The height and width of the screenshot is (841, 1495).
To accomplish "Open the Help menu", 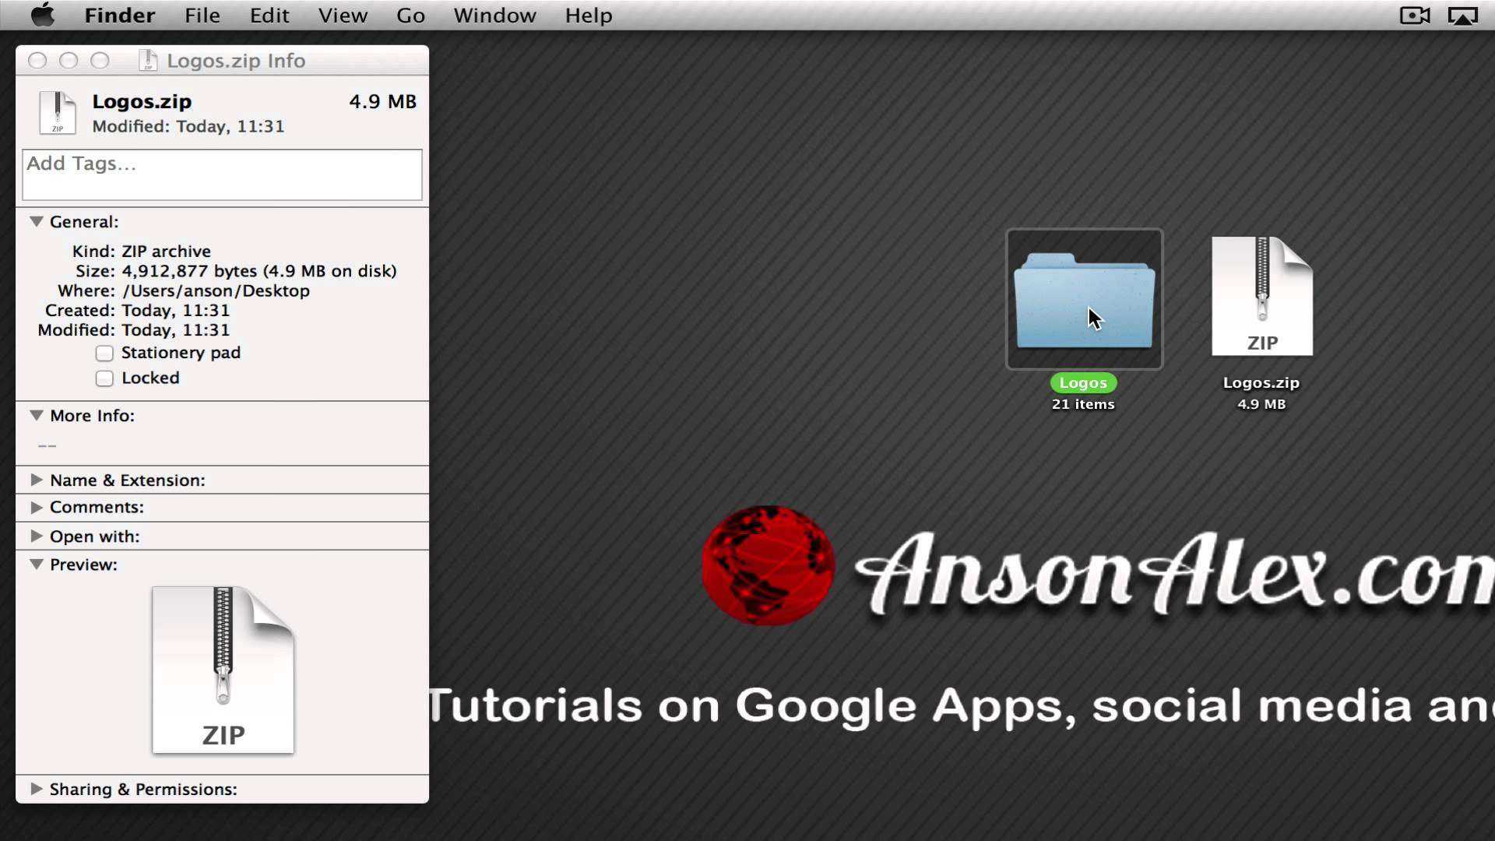I will [x=589, y=16].
